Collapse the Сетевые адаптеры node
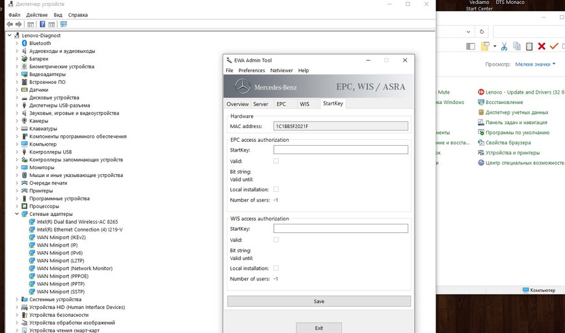 click(x=16, y=214)
